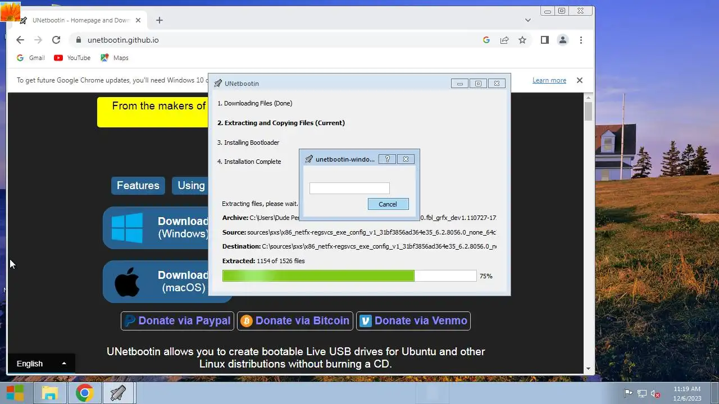Open File Explorer from taskbar
This screenshot has width=719, height=404.
tap(50, 393)
